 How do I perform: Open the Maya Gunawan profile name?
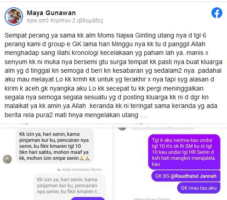click(51, 13)
